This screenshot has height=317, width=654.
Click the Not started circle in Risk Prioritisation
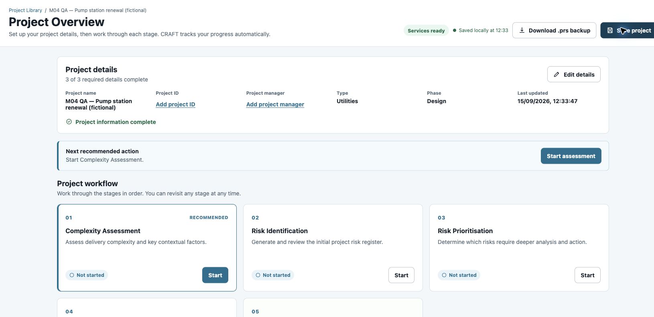click(444, 275)
